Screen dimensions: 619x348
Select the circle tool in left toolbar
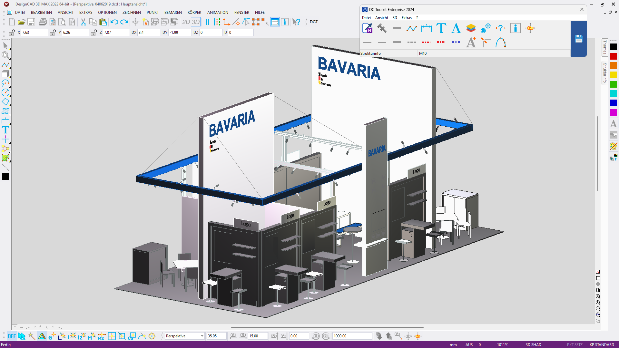(x=5, y=92)
